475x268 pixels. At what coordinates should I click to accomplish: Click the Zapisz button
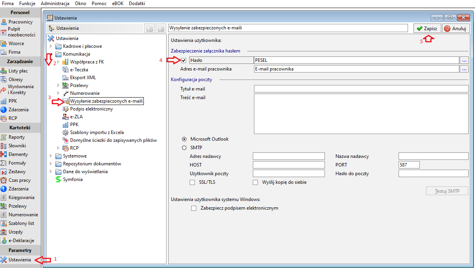(x=427, y=28)
